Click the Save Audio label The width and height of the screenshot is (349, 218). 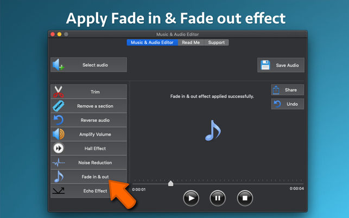[287, 65]
